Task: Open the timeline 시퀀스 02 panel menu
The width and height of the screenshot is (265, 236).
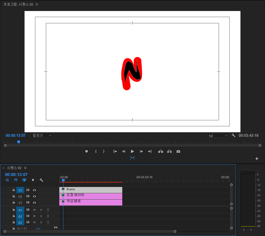Action: 25,168
